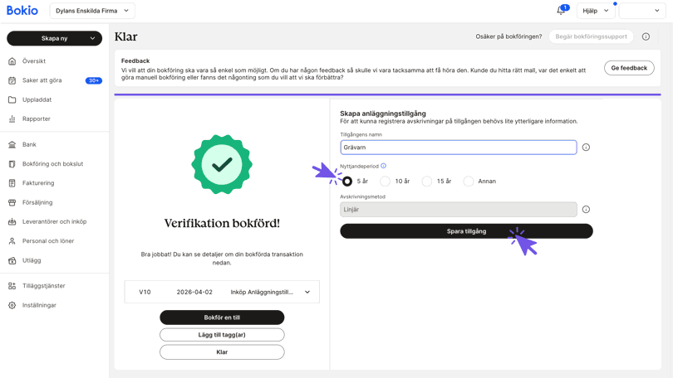
Task: Open Bank from the sidebar
Action: point(29,144)
